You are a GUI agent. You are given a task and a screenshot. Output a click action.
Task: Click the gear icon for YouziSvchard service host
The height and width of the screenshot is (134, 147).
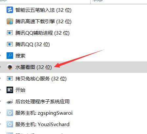(10, 124)
